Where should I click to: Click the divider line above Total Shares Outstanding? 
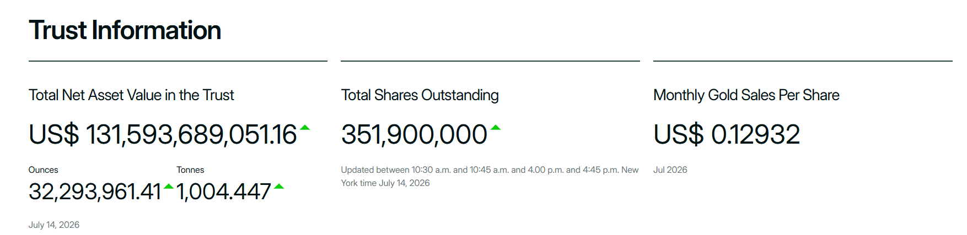(x=490, y=61)
